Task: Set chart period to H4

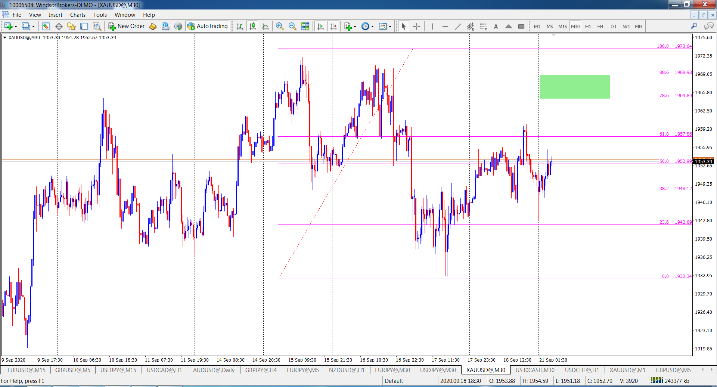Action: coord(600,26)
